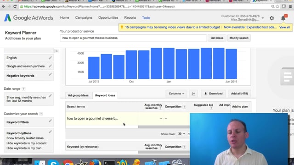This screenshot has width=294, height=165.
Task: Open the Opportunities menu item
Action: click(108, 17)
